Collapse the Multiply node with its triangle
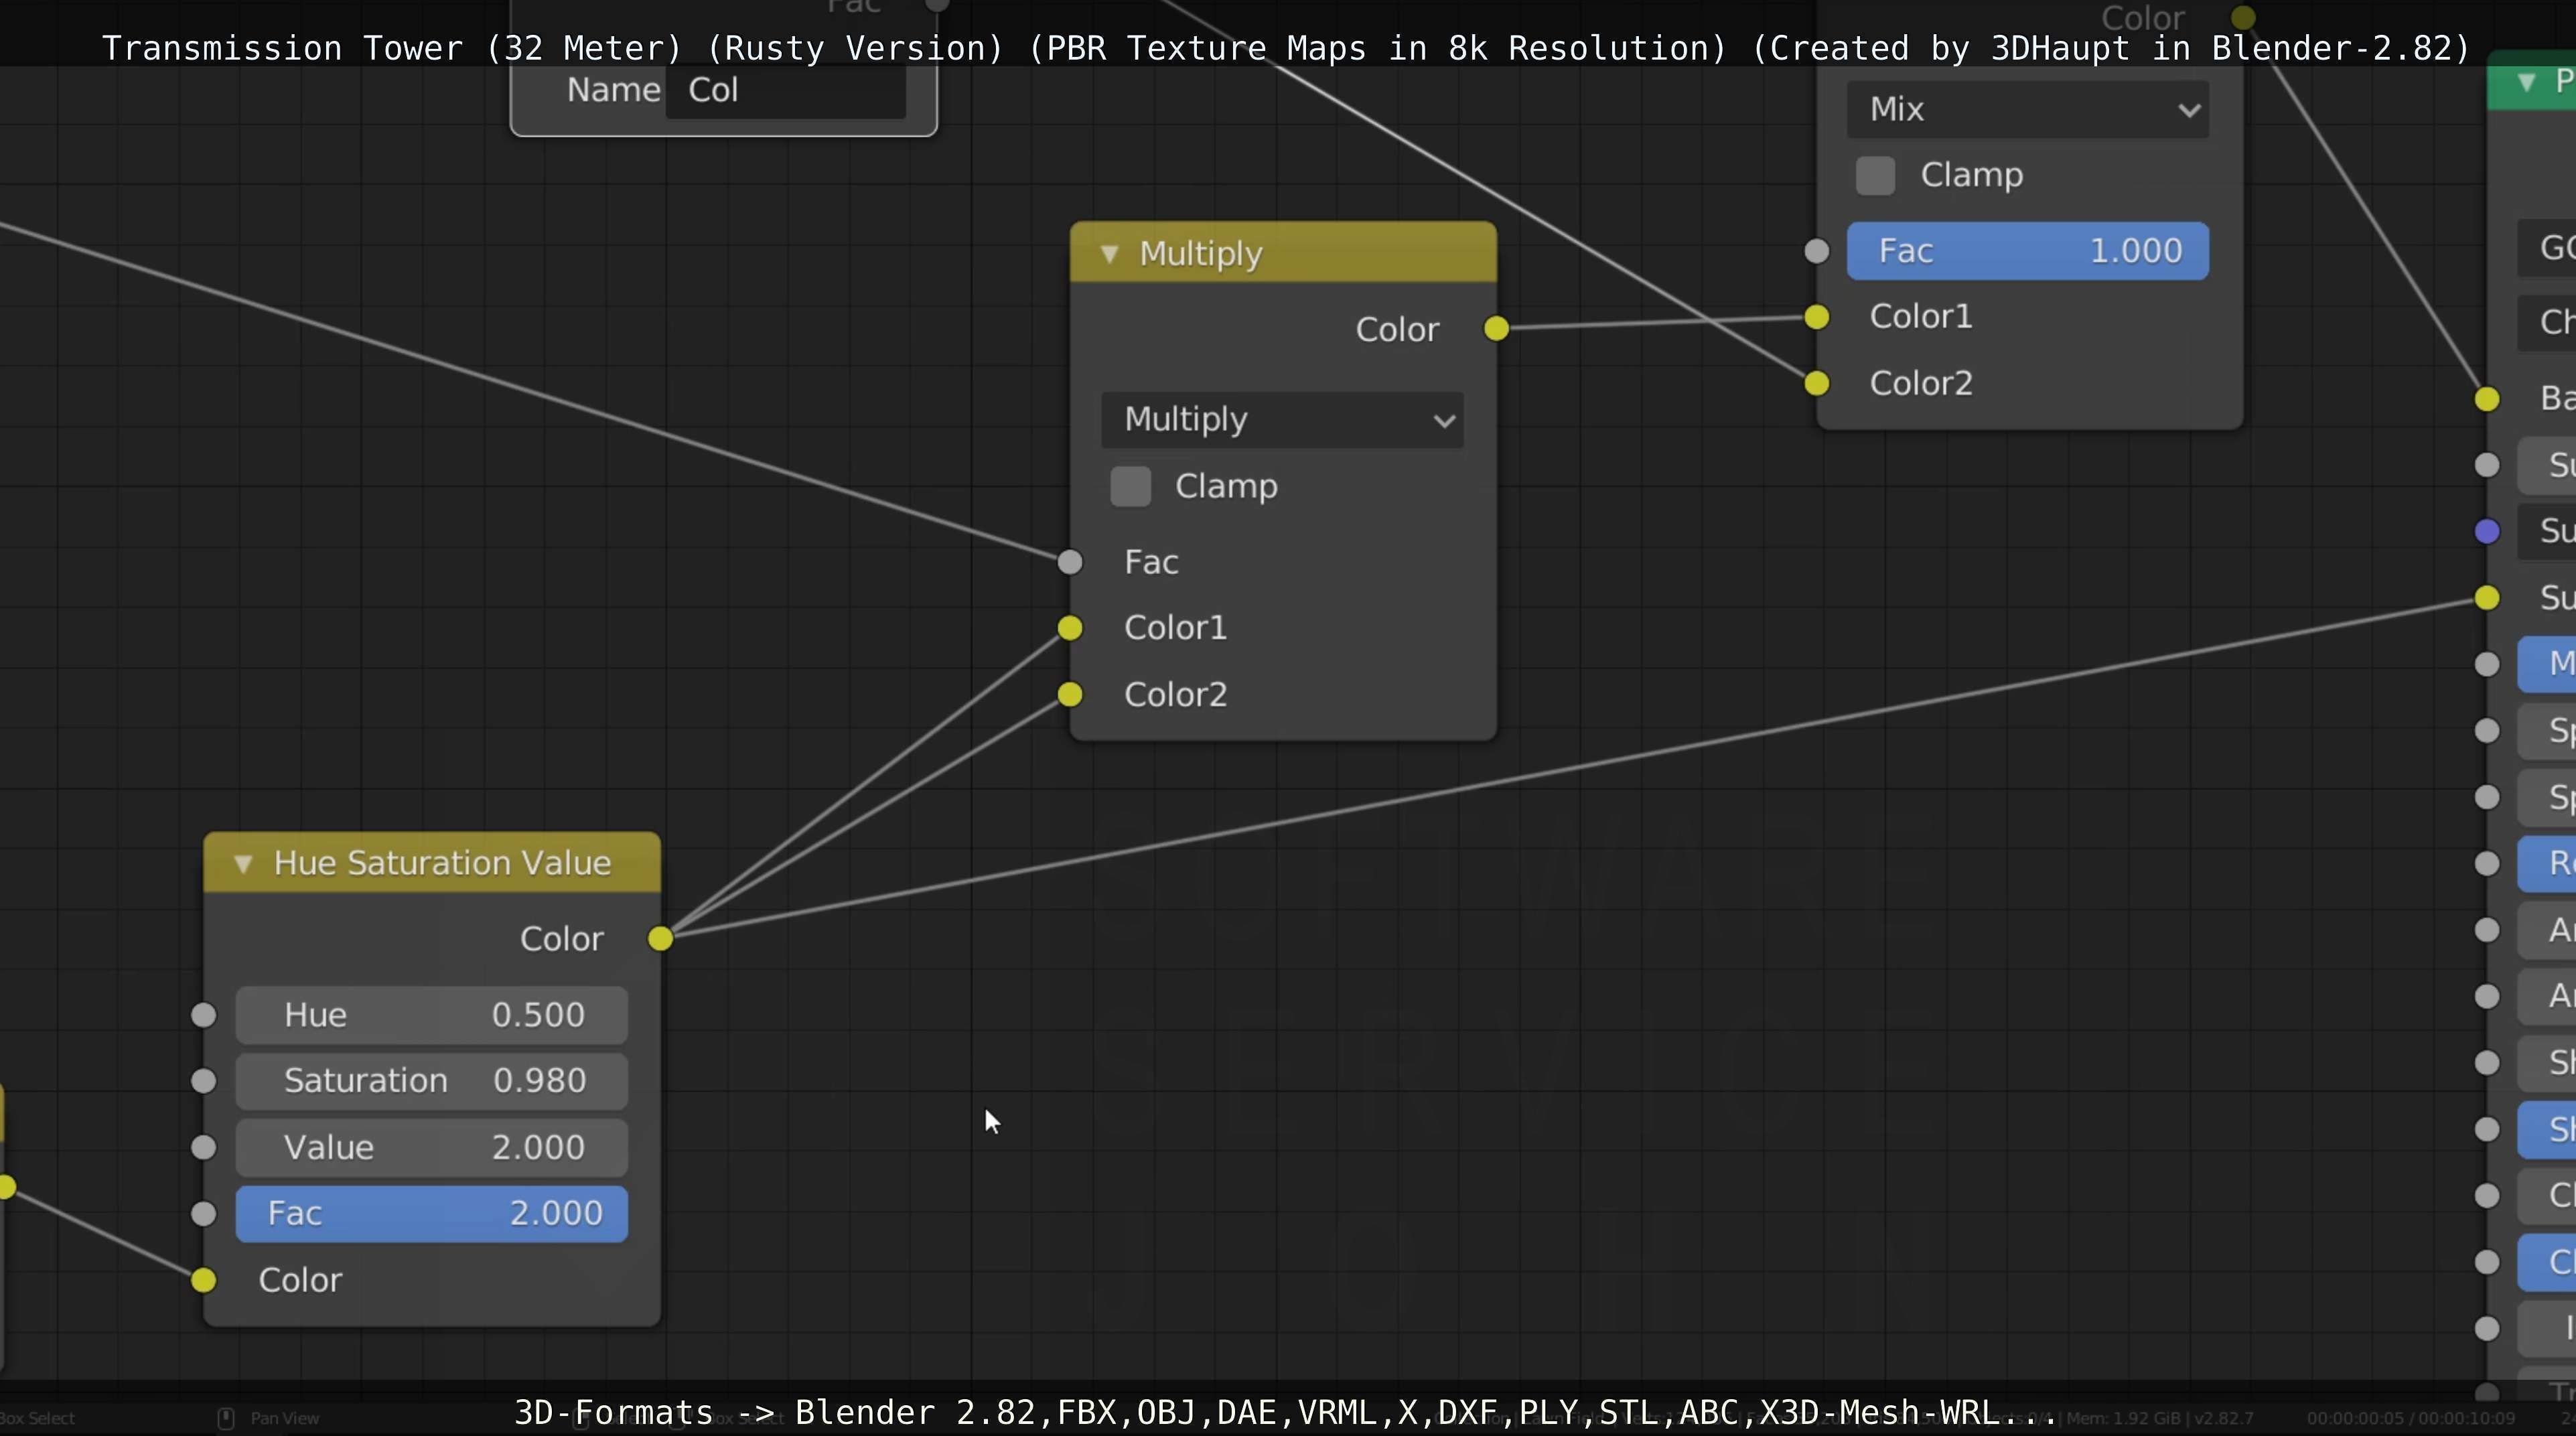Image resolution: width=2576 pixels, height=1436 pixels. click(x=1109, y=254)
